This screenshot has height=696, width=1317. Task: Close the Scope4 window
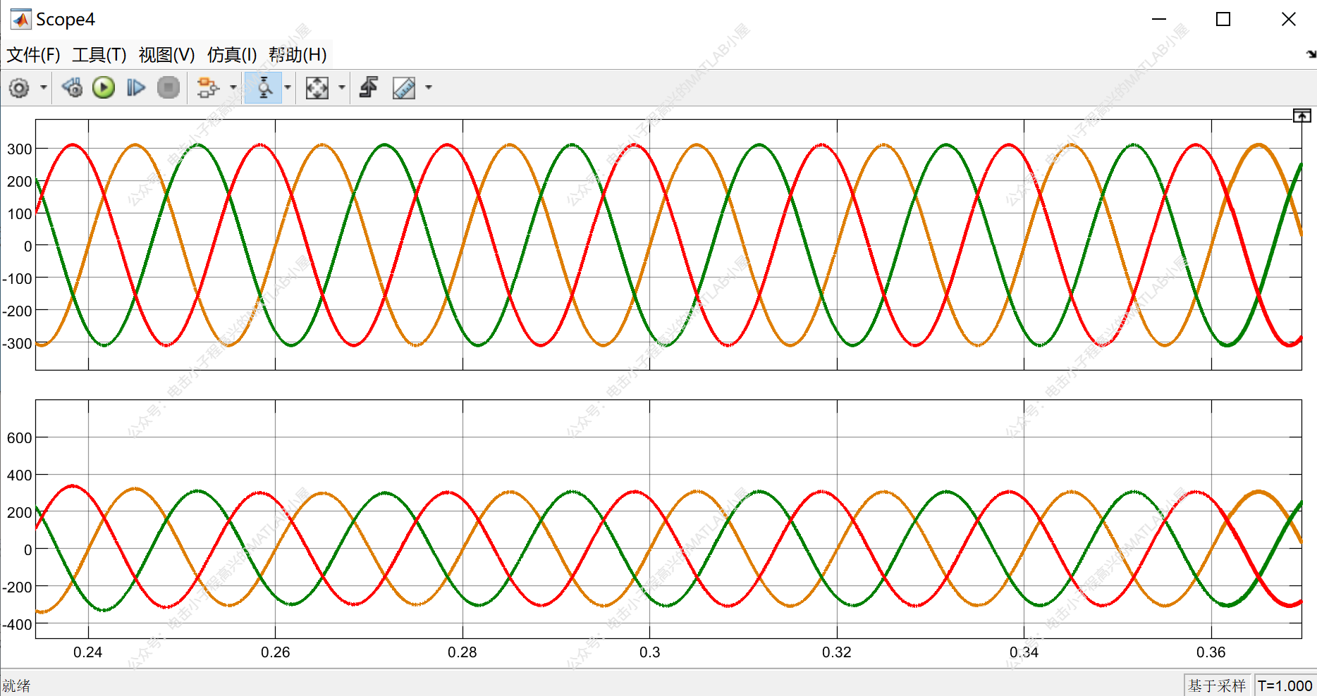(x=1288, y=19)
